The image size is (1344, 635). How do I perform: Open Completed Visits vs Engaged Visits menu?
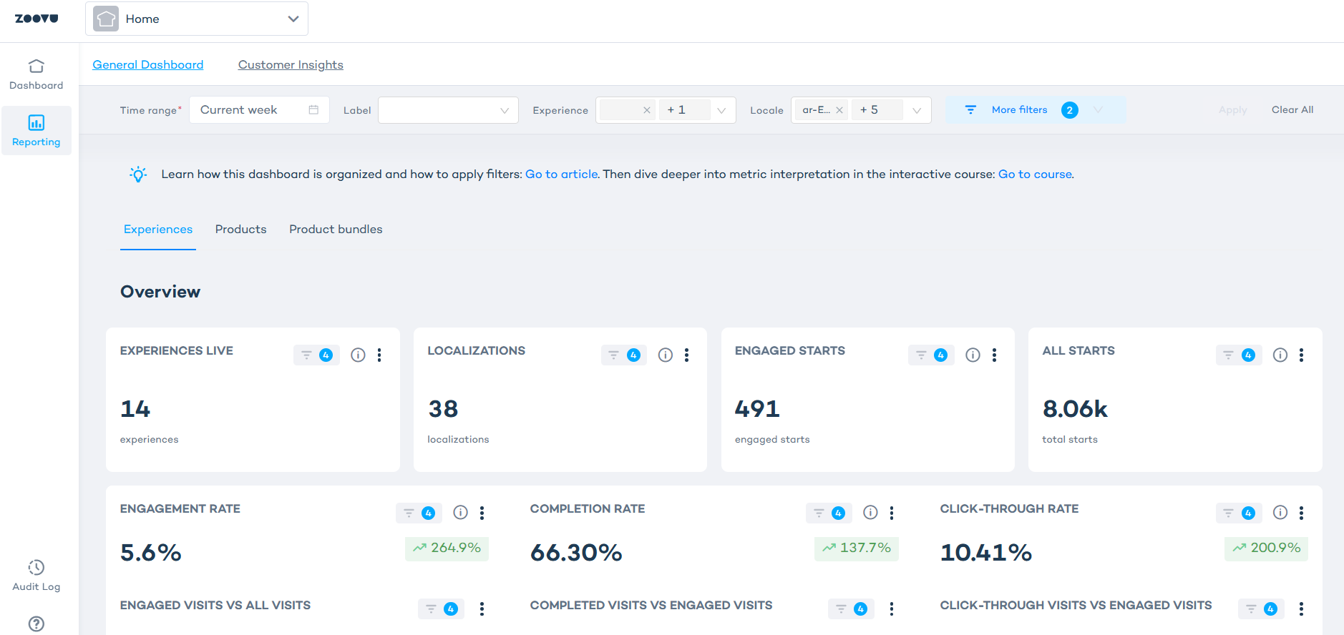tap(892, 609)
